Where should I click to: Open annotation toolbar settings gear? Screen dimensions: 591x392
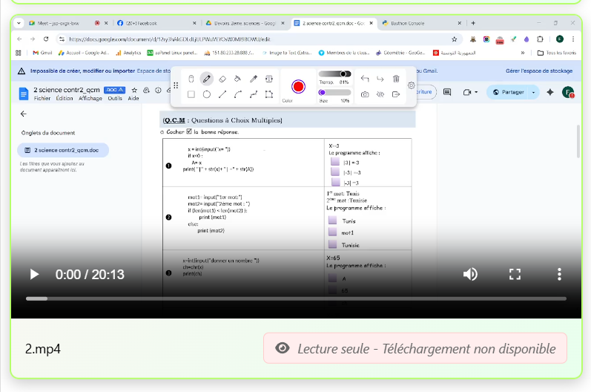click(412, 85)
